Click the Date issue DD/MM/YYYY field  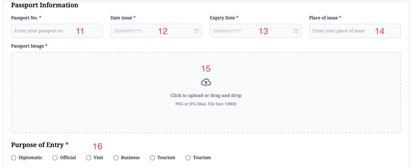click(x=157, y=31)
